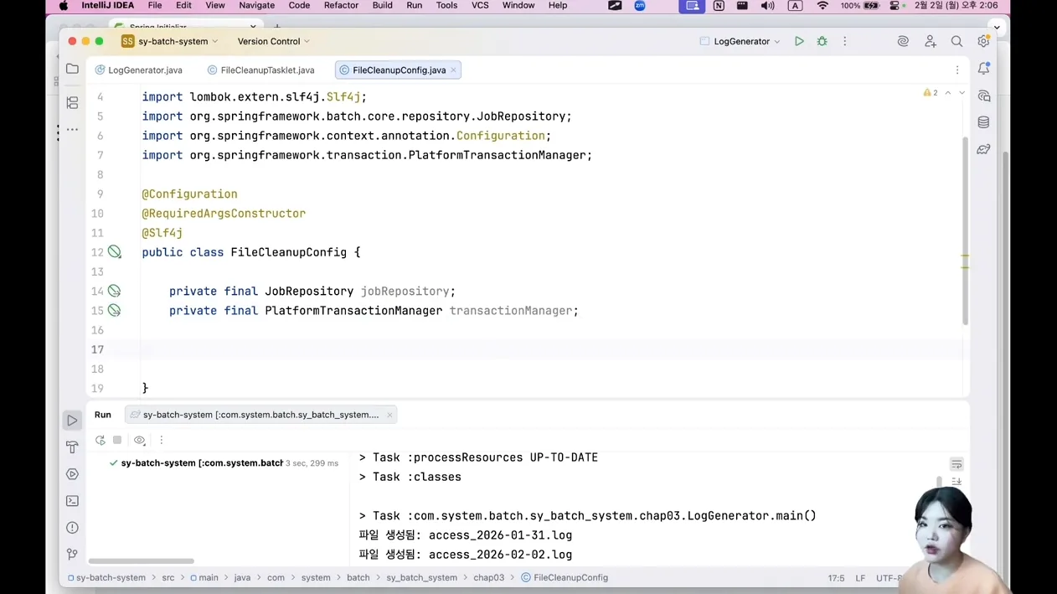This screenshot has width=1057, height=594.
Task: Open the Problems tool window icon
Action: coord(72,528)
